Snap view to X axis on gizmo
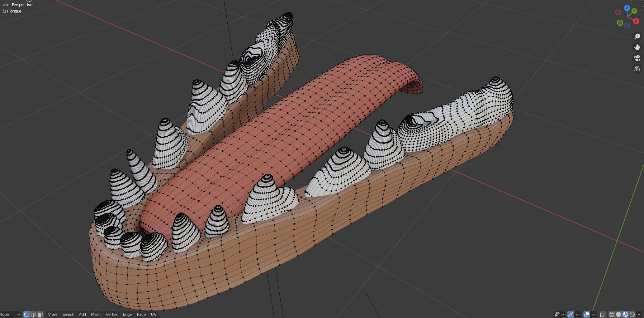The image size is (644, 318). coord(636,21)
